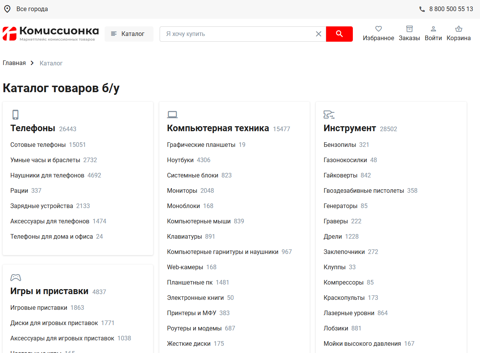The height and width of the screenshot is (353, 480).
Task: Click the Войти person icon
Action: (x=433, y=29)
